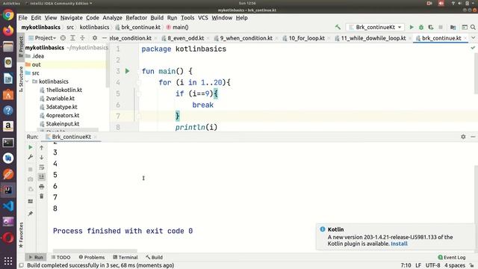The image size is (478, 269).
Task: Open the TODO tool window
Action: pos(61,257)
